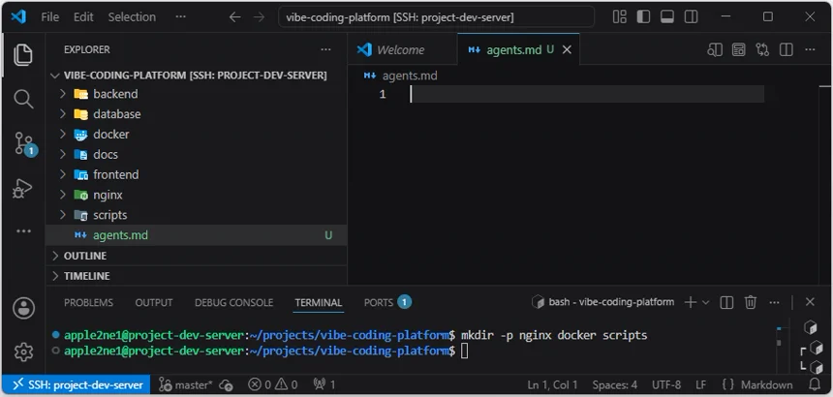Toggle the secondary side bar
The image size is (833, 397).
pos(692,17)
